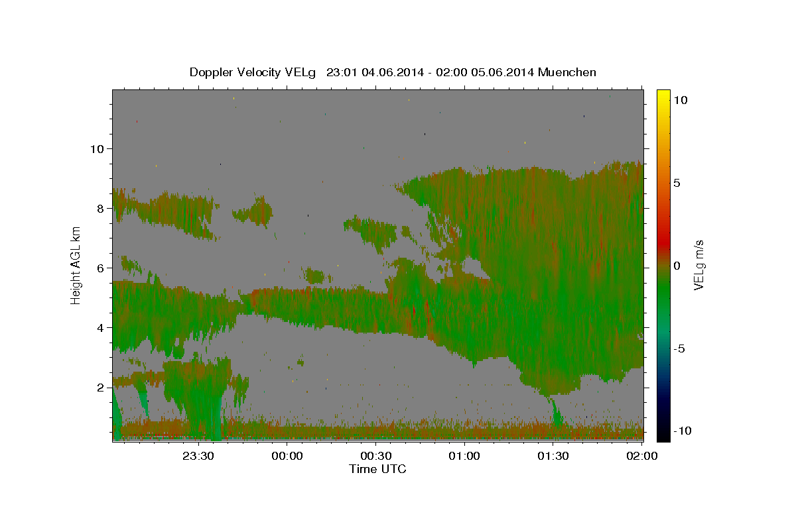The image size is (796, 530).
Task: Click the colorbar value label 5
Action: 677,182
